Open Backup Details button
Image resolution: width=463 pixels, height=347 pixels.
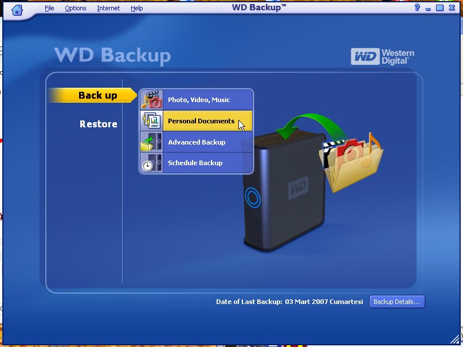(397, 302)
